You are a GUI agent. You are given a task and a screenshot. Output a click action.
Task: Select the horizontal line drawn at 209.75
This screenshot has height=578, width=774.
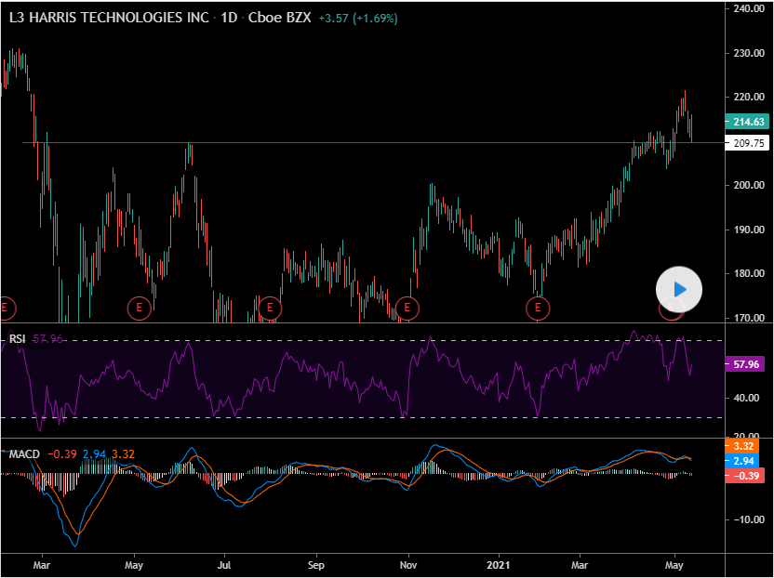pos(373,143)
